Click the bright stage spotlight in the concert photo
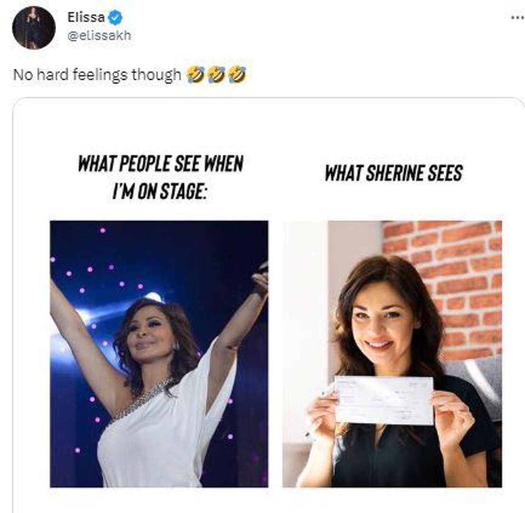The width and height of the screenshot is (525, 513). (x=153, y=297)
